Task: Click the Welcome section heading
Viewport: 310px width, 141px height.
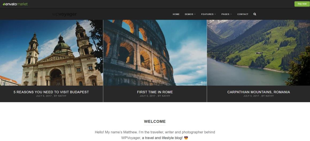Action: click(155, 122)
